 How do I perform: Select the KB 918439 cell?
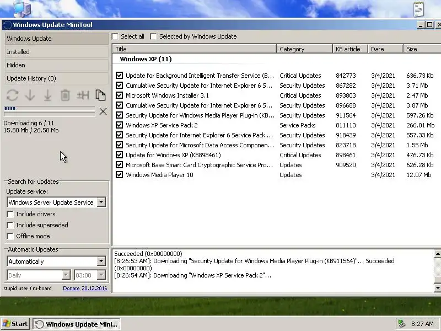[x=346, y=135]
